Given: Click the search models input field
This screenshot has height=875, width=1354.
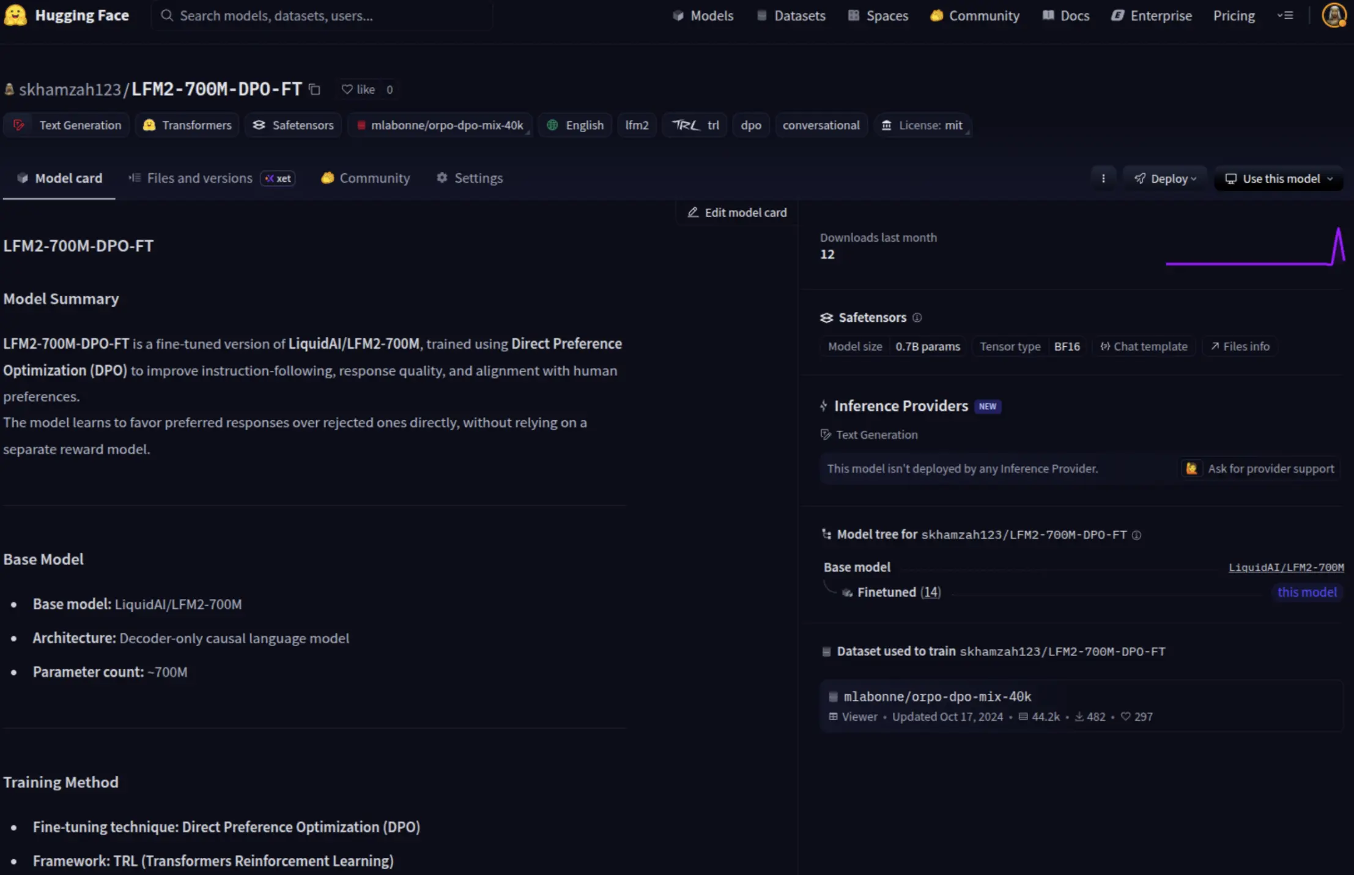Looking at the screenshot, I should click(x=324, y=15).
